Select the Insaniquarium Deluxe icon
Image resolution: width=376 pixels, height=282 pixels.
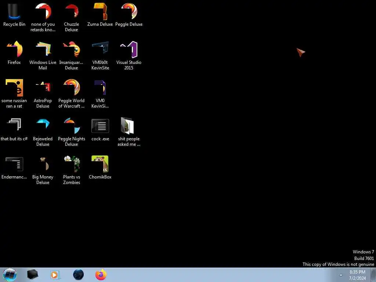72,56
